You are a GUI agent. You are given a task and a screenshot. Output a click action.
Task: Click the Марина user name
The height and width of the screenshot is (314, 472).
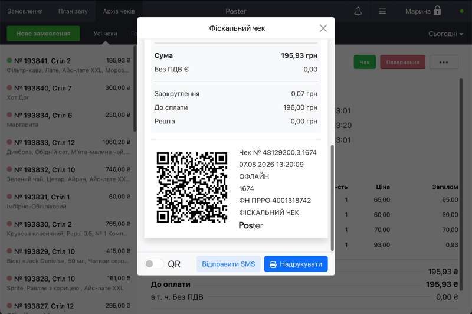[418, 11]
